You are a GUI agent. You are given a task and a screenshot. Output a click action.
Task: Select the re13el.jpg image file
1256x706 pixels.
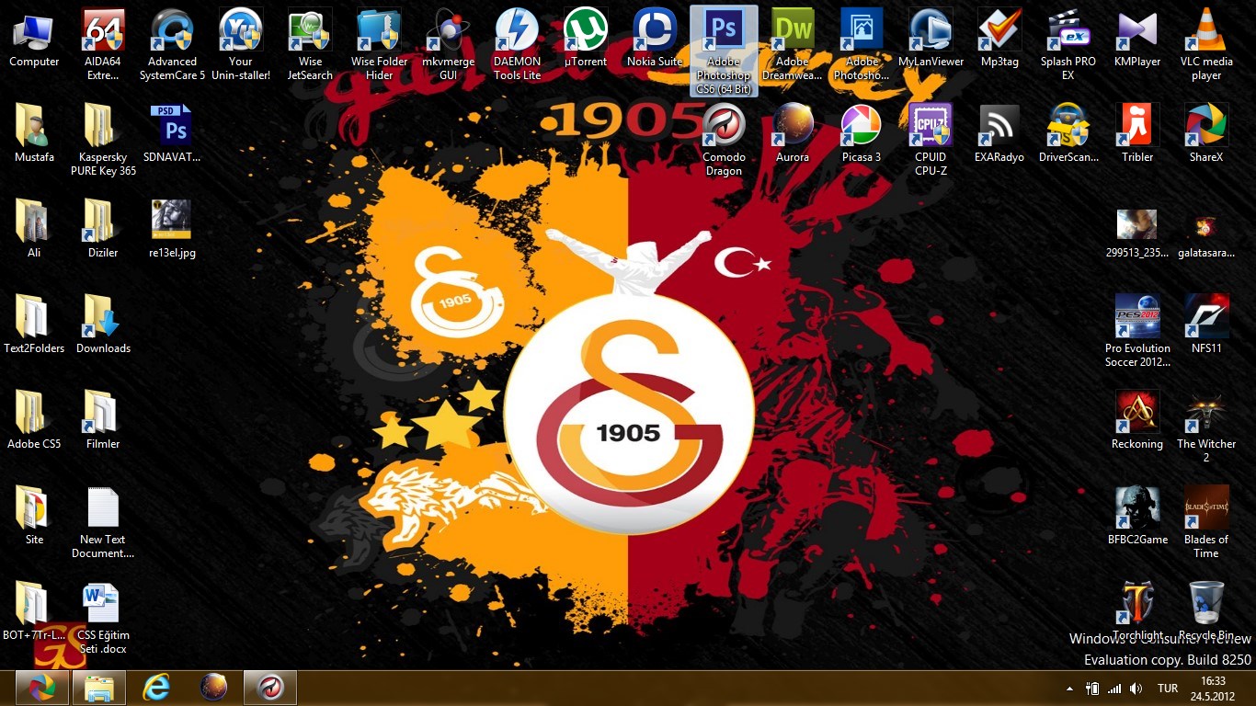click(x=172, y=230)
